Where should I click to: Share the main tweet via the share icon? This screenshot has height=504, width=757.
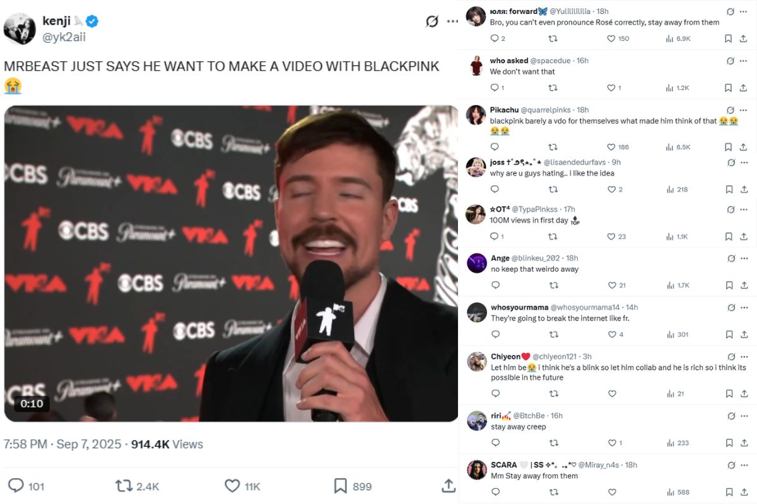pyautogui.click(x=448, y=486)
